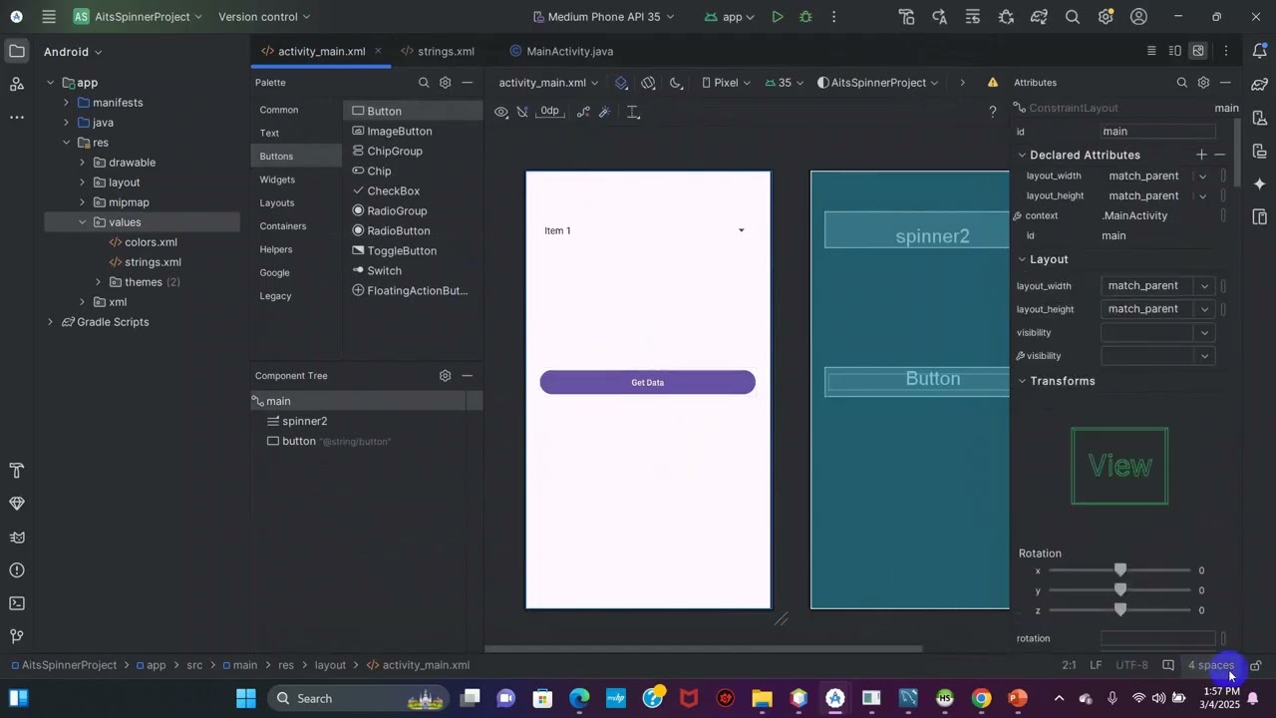This screenshot has width=1276, height=718.
Task: Open the main hamburger menu
Action: [49, 17]
